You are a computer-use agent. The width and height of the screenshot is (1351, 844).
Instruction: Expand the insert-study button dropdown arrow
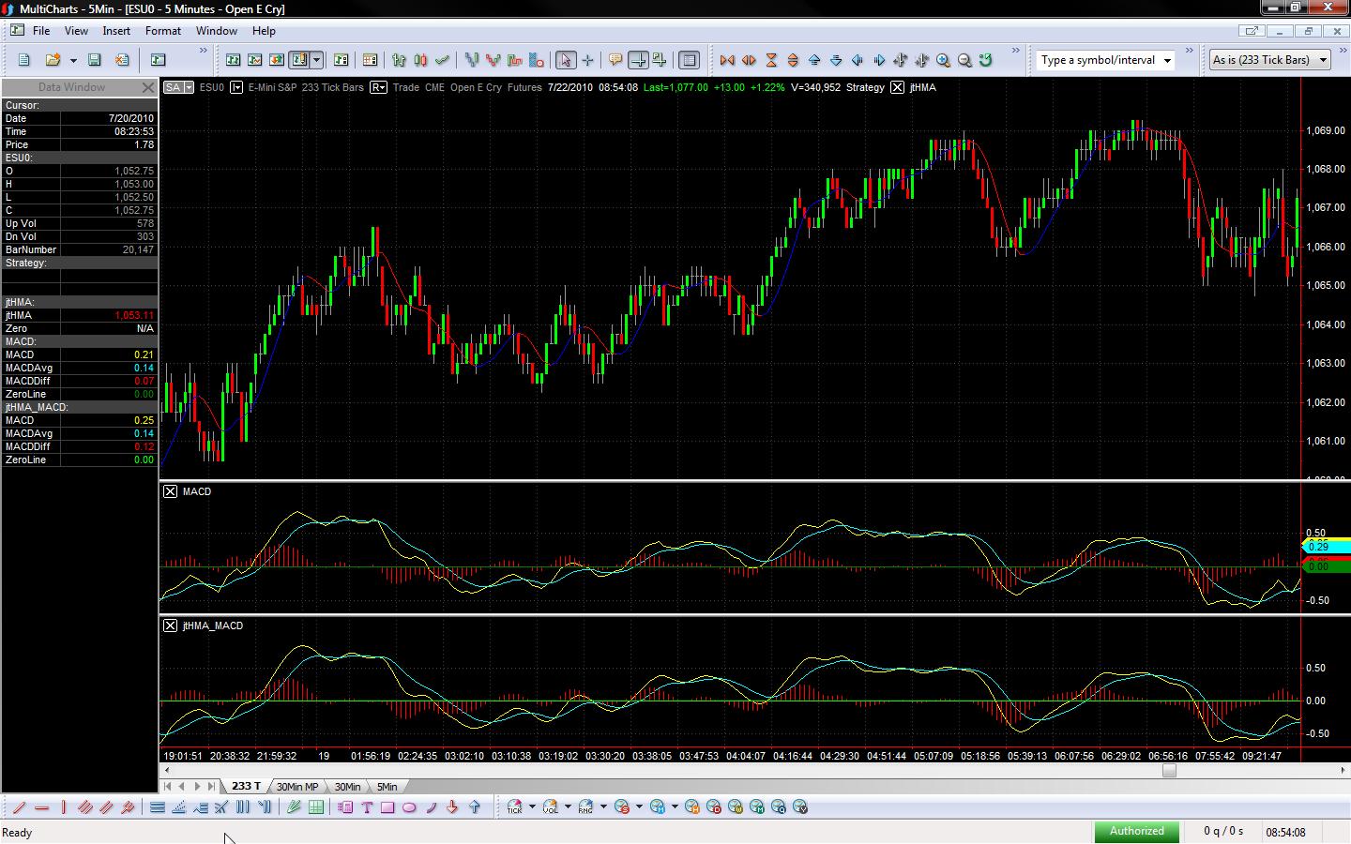[x=317, y=60]
